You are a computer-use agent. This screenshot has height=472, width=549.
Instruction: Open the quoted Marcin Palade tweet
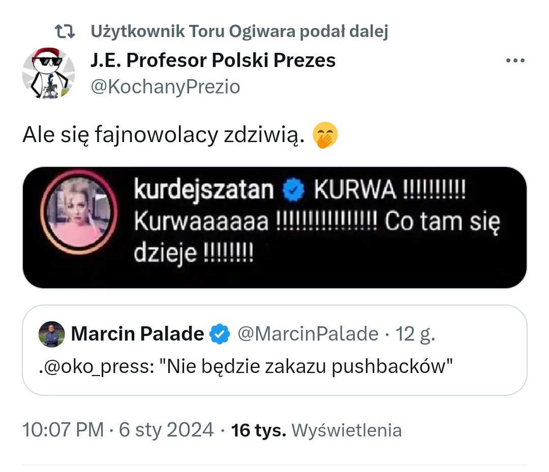click(x=274, y=350)
